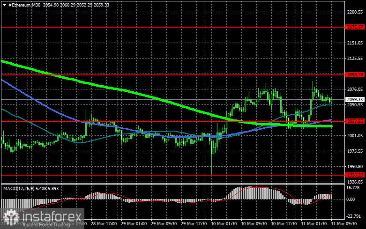Select the 30 Mar 01:30 time label
366x229 pixels.
[224, 224]
